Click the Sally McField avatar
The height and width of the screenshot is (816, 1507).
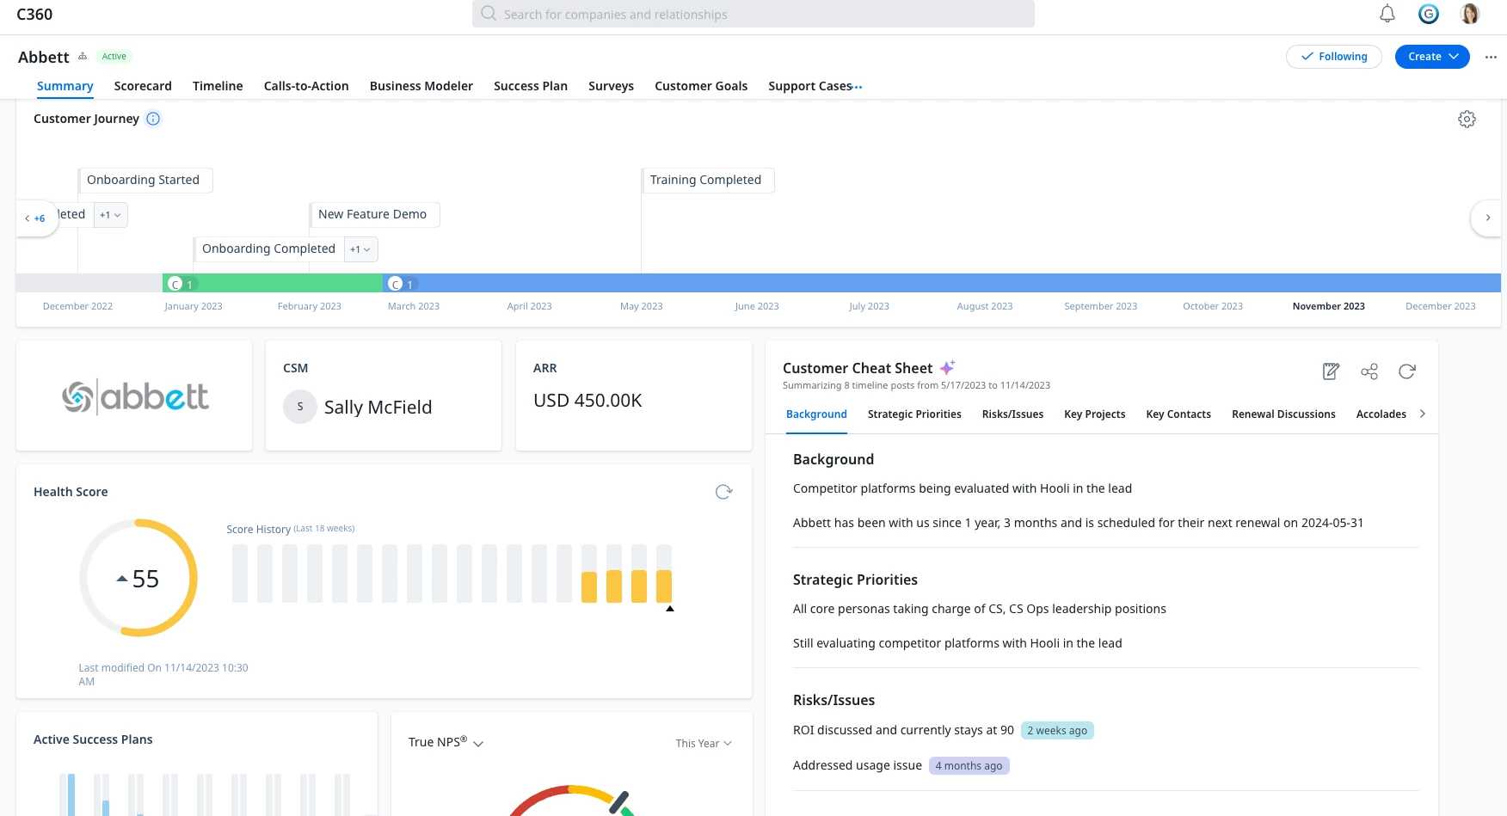point(300,407)
